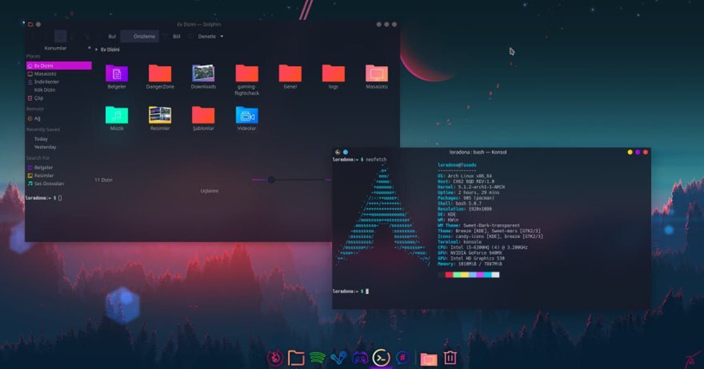Open Çöp from the Places sidebar
This screenshot has height=369, width=704.
[x=39, y=98]
